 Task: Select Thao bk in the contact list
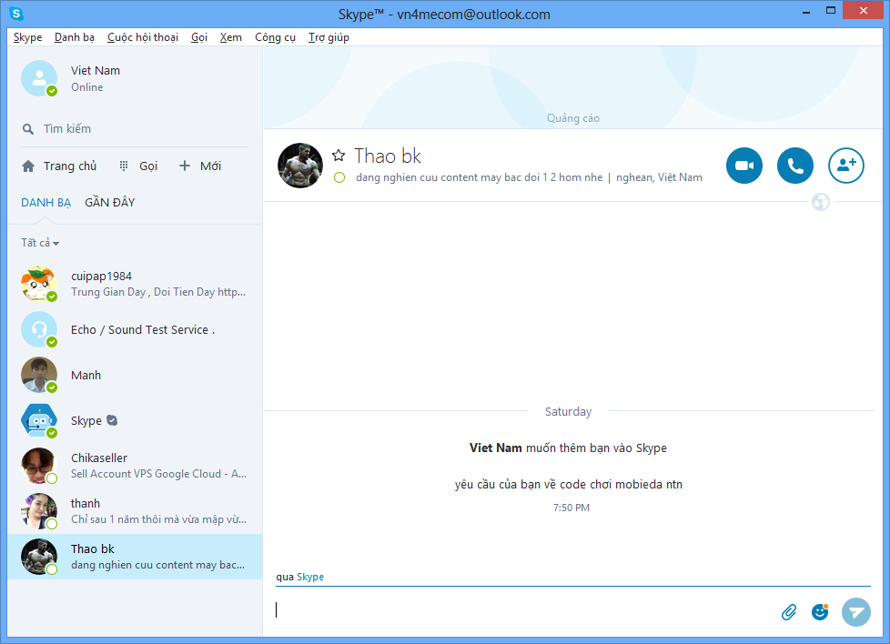[x=135, y=557]
